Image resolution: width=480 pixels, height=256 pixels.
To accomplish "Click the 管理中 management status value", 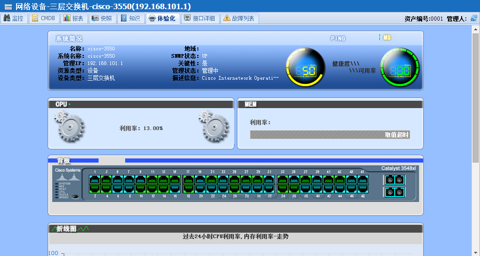I will pyautogui.click(x=210, y=71).
